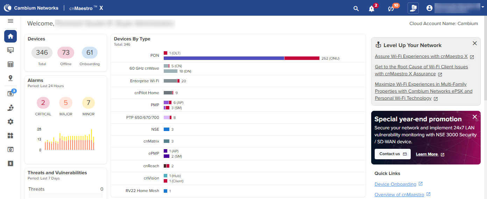Image resolution: width=487 pixels, height=199 pixels.
Task: Open the Device Onboarding quick link
Action: click(x=395, y=184)
